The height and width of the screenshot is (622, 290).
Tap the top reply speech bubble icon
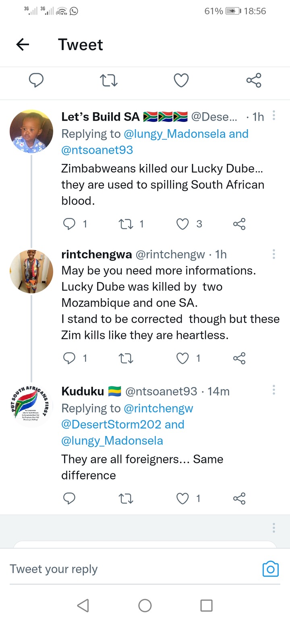tap(36, 80)
